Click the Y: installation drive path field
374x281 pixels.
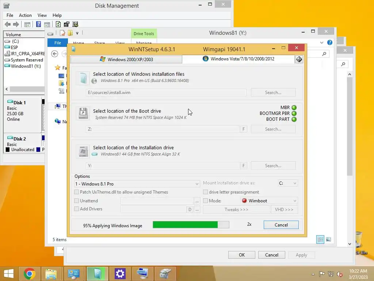tap(163, 166)
